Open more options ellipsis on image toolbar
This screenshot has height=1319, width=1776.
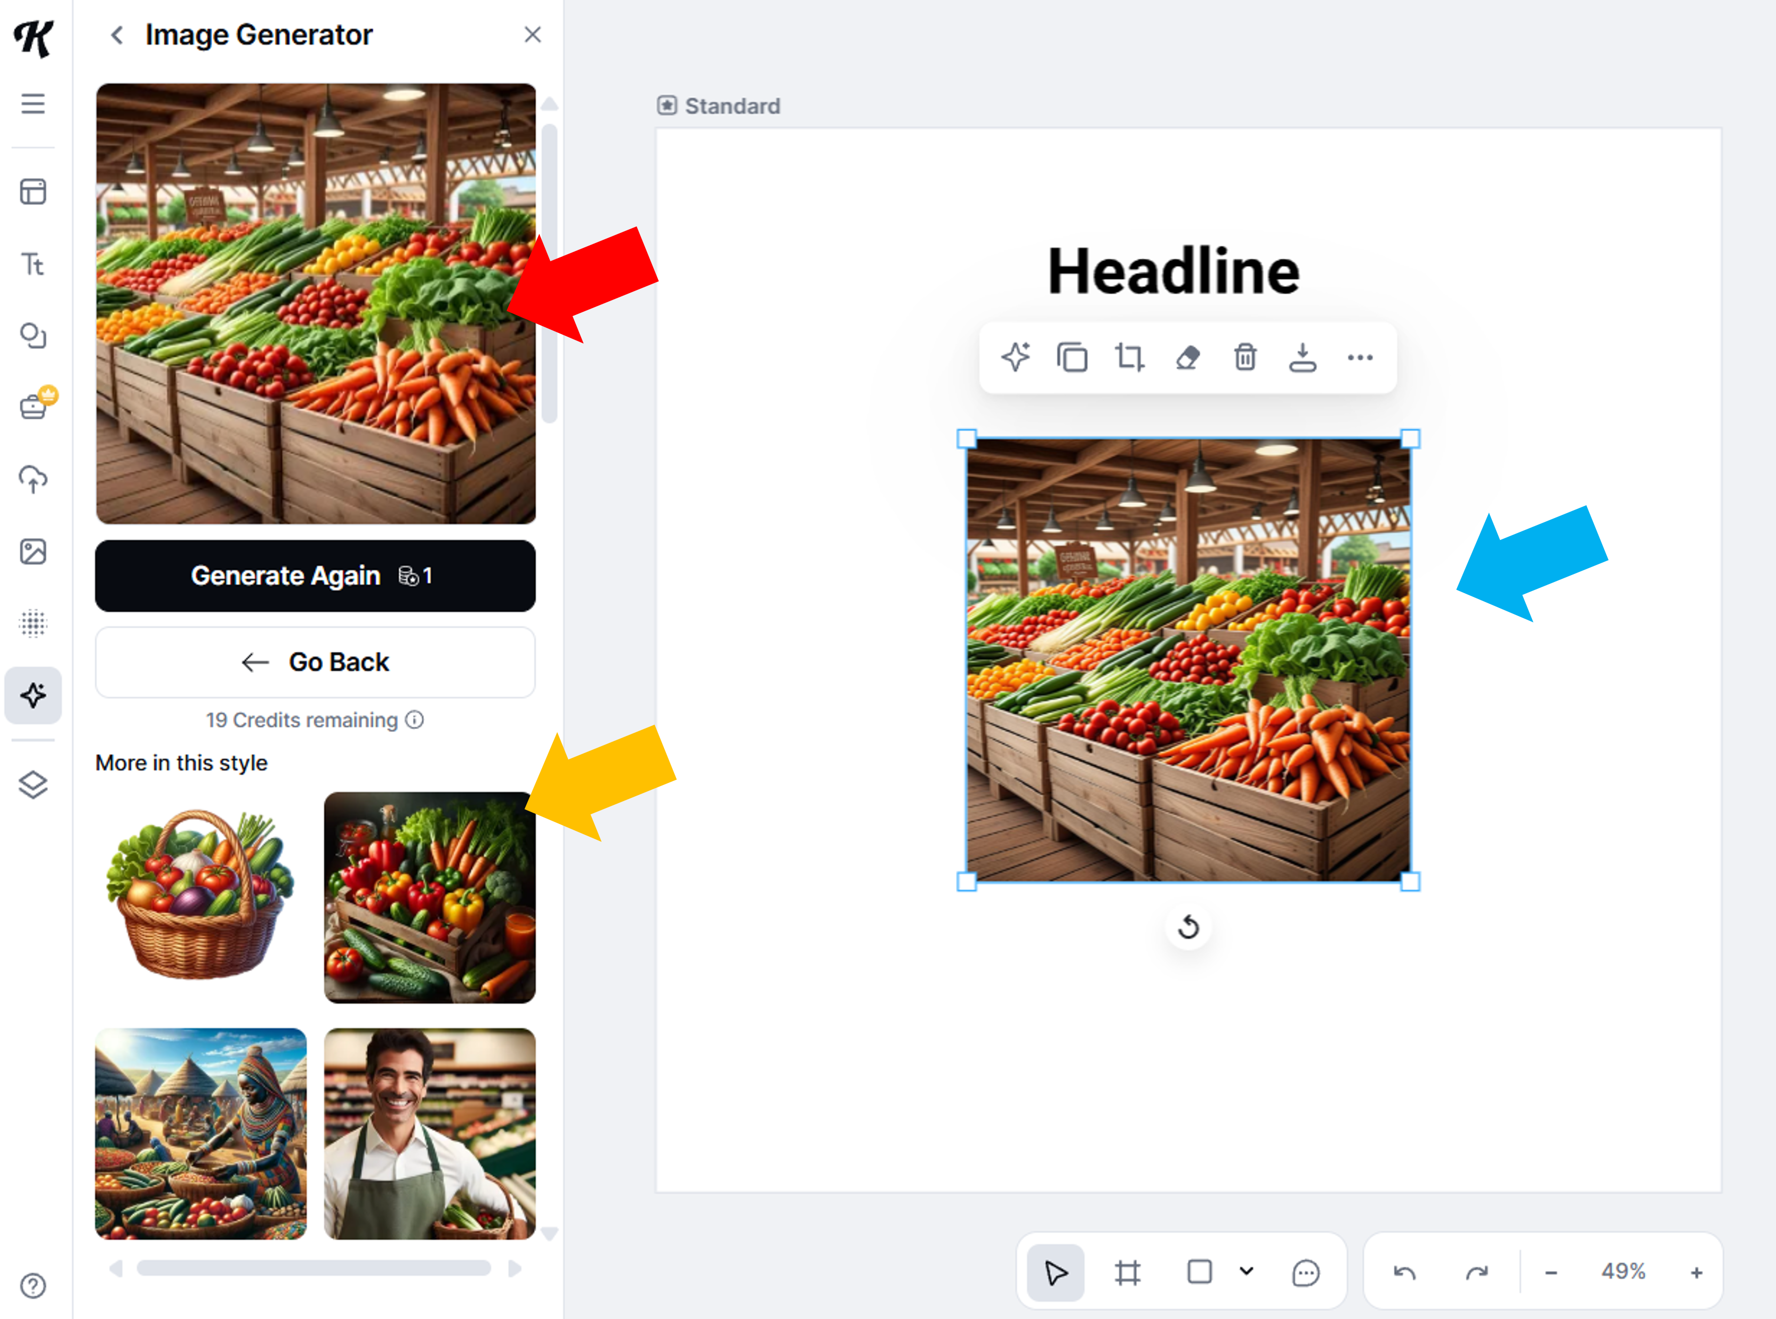tap(1360, 357)
